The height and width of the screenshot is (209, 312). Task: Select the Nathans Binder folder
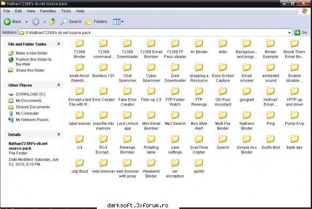(x=247, y=121)
